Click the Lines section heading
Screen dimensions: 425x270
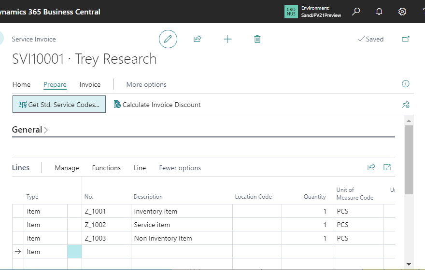21,167
